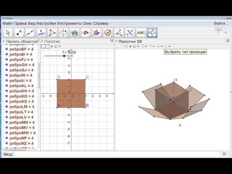232x174 pixels.
Task: Select the реброLM = 4 row
Action: [x=22, y=107]
